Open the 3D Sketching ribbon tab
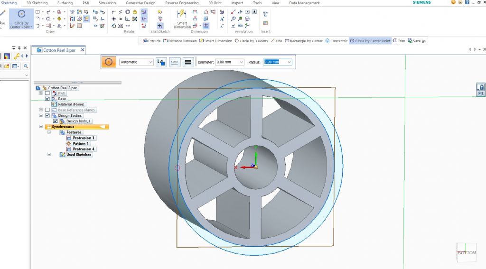486x269 pixels. [37, 3]
